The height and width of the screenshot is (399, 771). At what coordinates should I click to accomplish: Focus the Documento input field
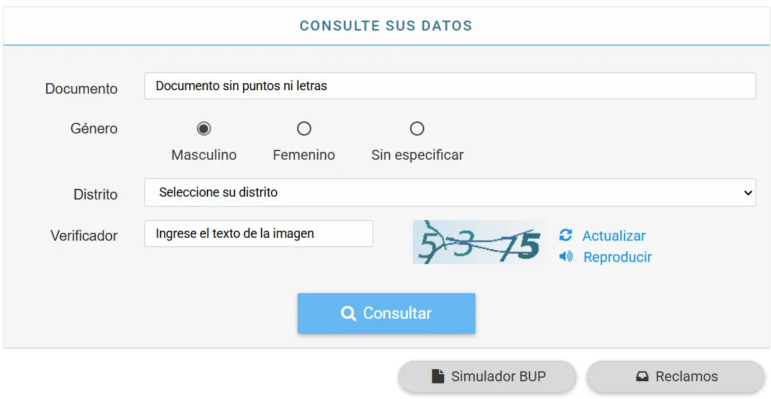click(449, 86)
